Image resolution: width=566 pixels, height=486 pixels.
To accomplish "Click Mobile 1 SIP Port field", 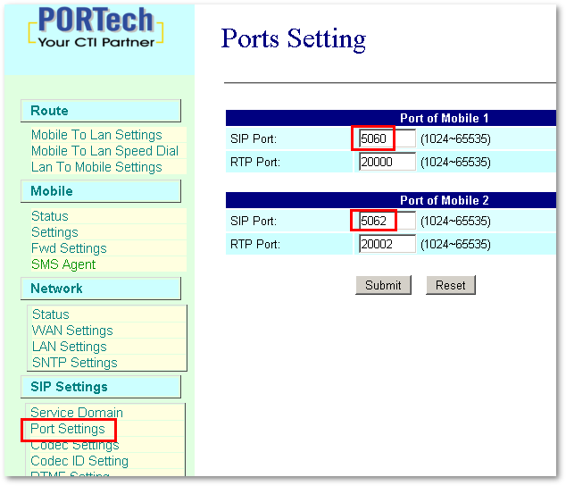I will click(387, 138).
